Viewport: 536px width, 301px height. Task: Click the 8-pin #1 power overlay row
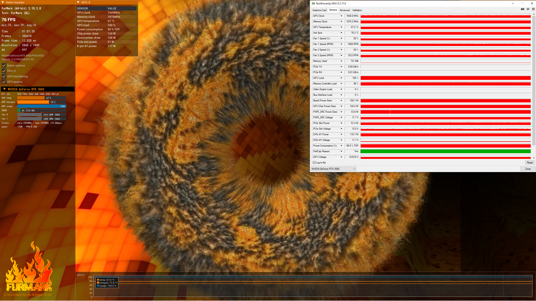pyautogui.click(x=106, y=46)
